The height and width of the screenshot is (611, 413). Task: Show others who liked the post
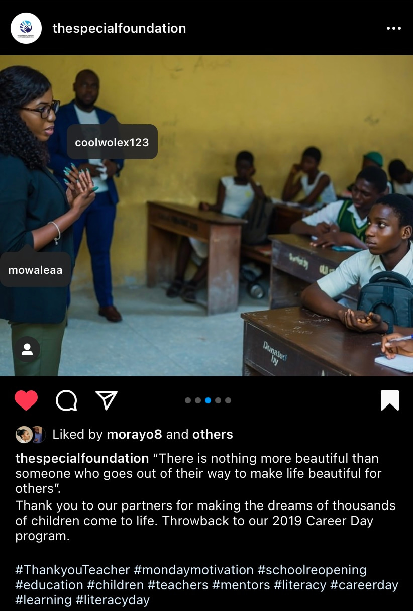coord(213,434)
